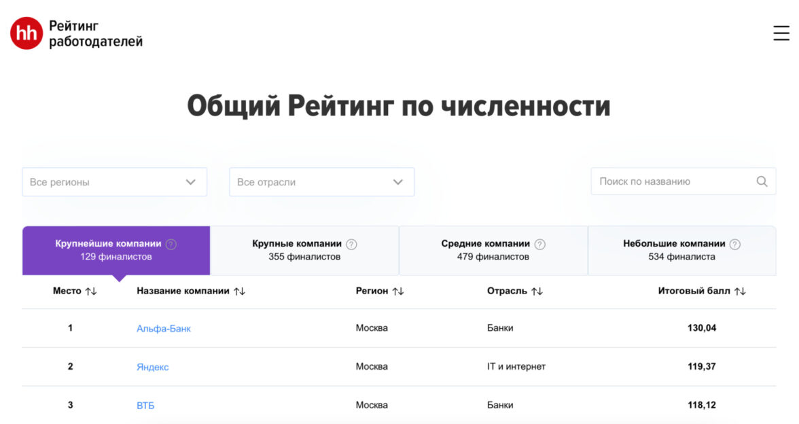Screen dimensions: 799x424
Task: Click inside the Поиск по названию field
Action: pos(666,181)
